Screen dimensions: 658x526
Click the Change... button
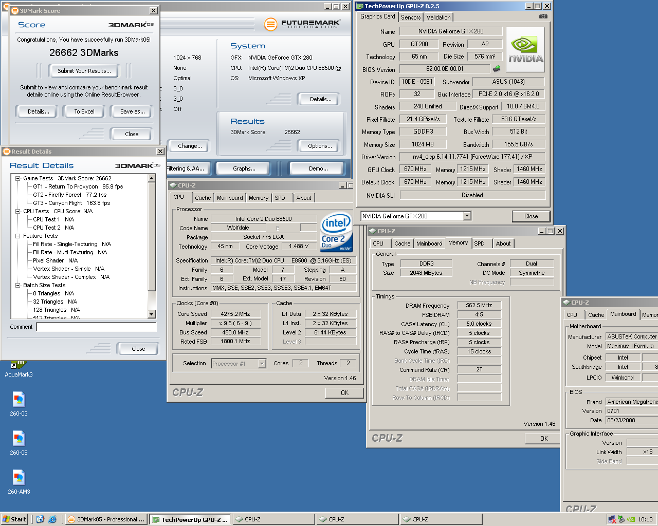[189, 146]
